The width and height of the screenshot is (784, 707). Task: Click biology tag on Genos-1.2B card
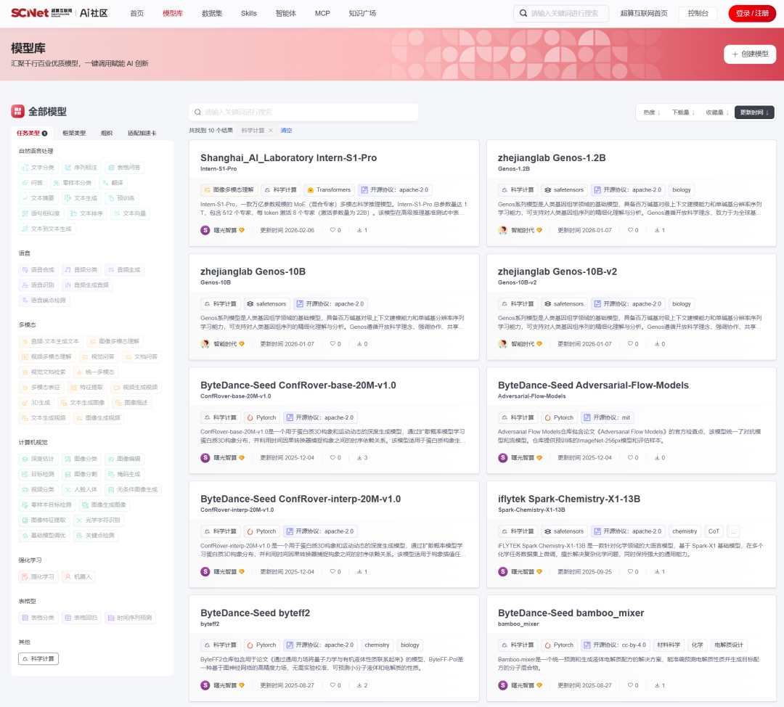pyautogui.click(x=682, y=190)
